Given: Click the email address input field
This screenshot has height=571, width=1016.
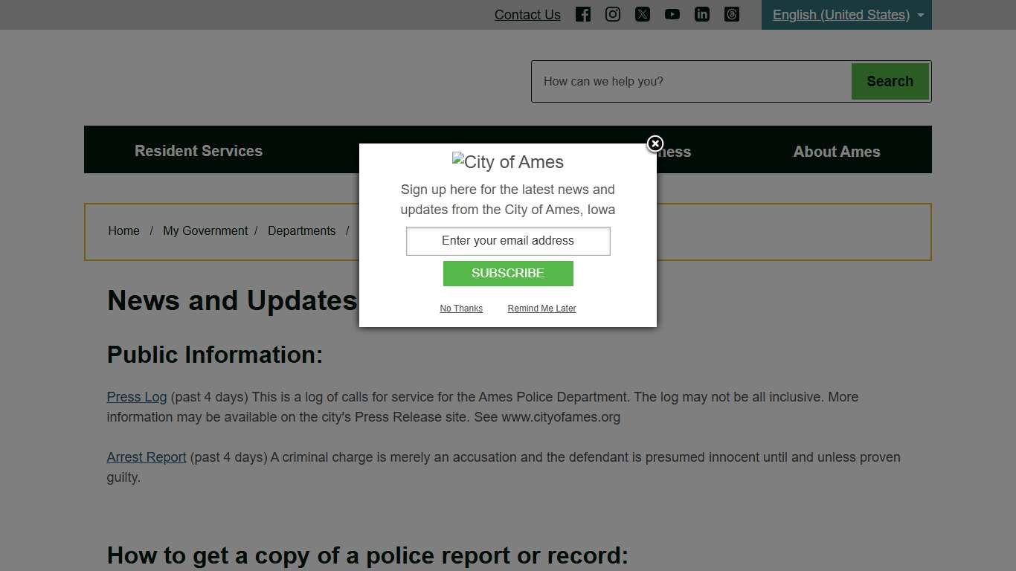Looking at the screenshot, I should click(x=508, y=241).
